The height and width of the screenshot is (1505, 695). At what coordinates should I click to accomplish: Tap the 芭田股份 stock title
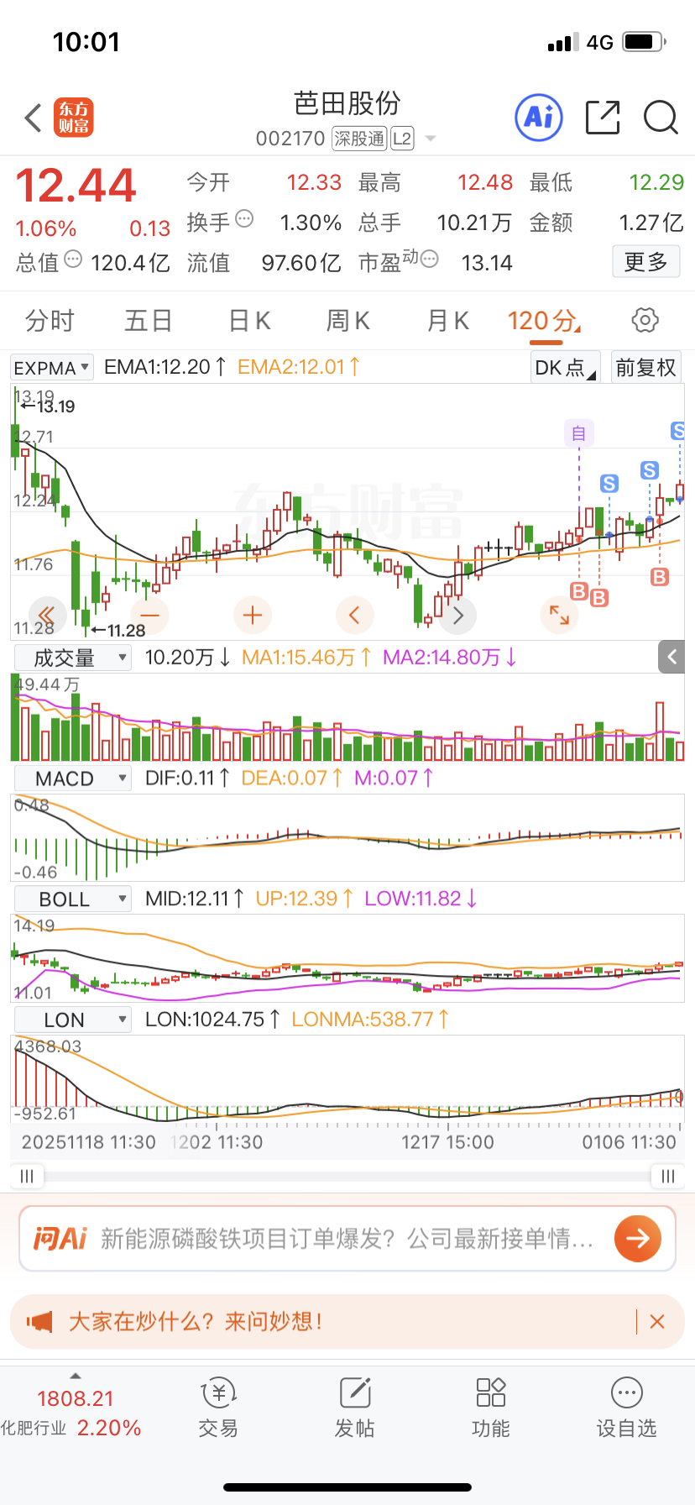[x=347, y=103]
